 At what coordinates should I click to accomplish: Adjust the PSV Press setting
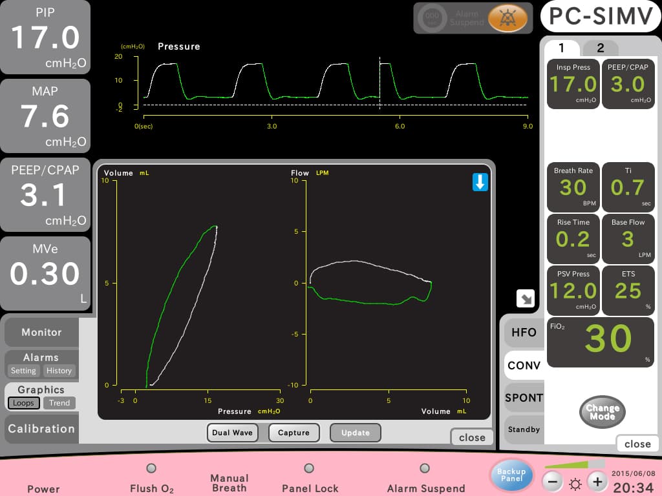click(x=573, y=291)
